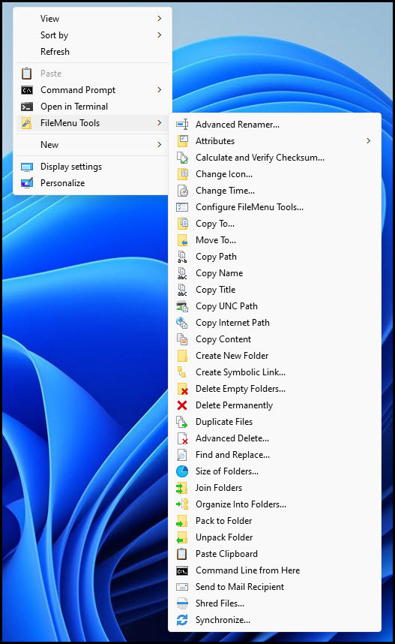The width and height of the screenshot is (395, 644).
Task: Choose the Copy Path entry
Action: [x=274, y=257]
